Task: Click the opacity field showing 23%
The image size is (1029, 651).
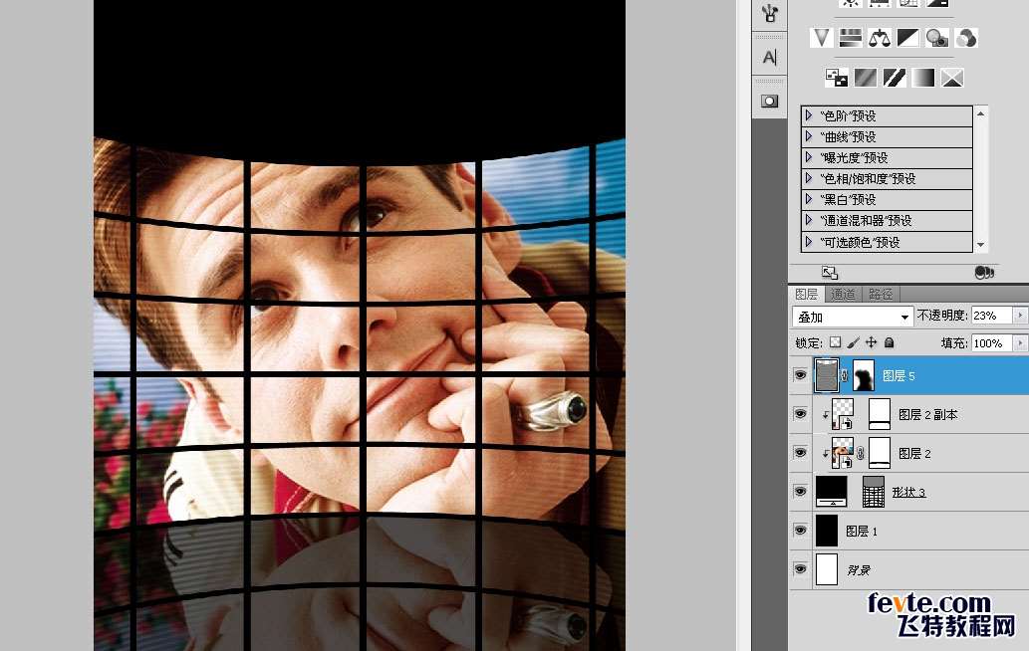Action: [x=991, y=316]
